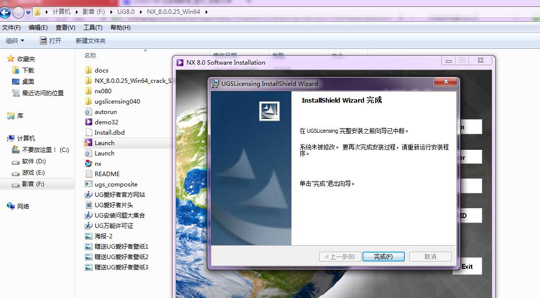Image resolution: width=540 pixels, height=298 pixels.
Task: Select the highlighted Launch application icon
Action: (88, 143)
